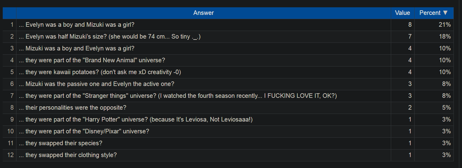
Task: Sort by the Answer column header
Action: [203, 13]
